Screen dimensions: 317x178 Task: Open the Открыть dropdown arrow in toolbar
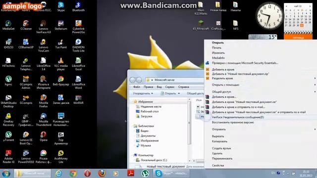point(179,93)
